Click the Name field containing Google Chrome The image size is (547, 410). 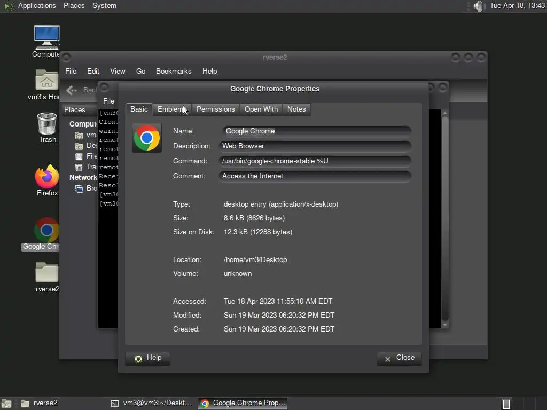[x=317, y=131]
